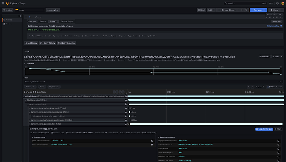Copy plone.transform.handler attribute value

tap(152, 141)
